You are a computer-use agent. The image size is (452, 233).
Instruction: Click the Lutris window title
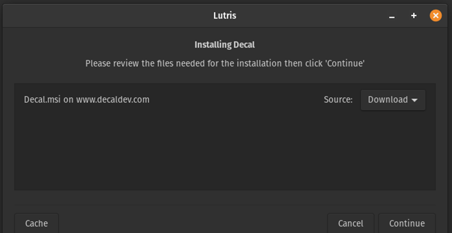(x=224, y=16)
